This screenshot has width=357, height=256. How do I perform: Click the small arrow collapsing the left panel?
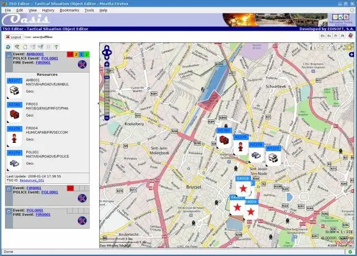tap(98, 103)
